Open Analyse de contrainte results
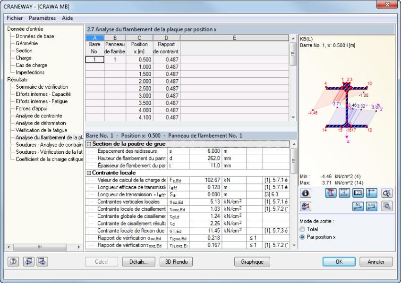This screenshot has height=283, width=401. coord(39,116)
